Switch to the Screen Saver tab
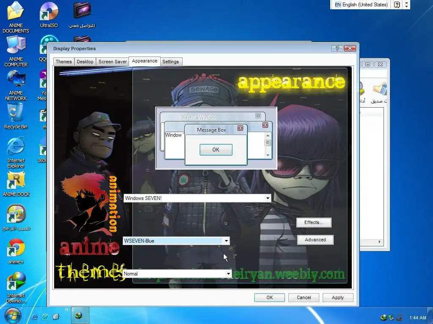This screenshot has width=433, height=324. [x=112, y=62]
